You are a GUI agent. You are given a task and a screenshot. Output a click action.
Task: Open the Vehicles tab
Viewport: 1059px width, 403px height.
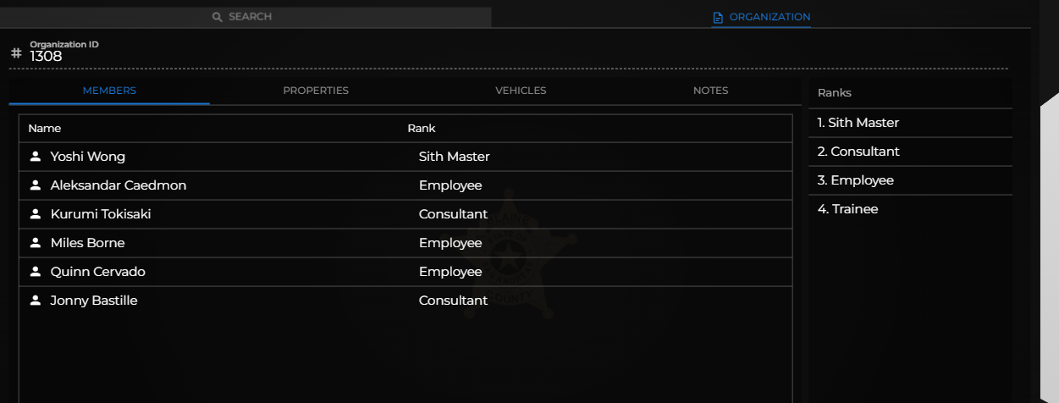pyautogui.click(x=521, y=91)
